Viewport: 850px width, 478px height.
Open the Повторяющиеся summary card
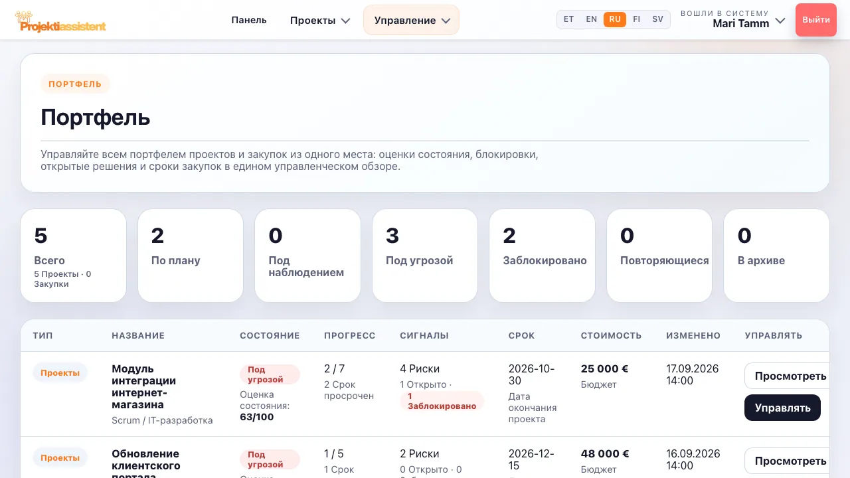pyautogui.click(x=659, y=256)
